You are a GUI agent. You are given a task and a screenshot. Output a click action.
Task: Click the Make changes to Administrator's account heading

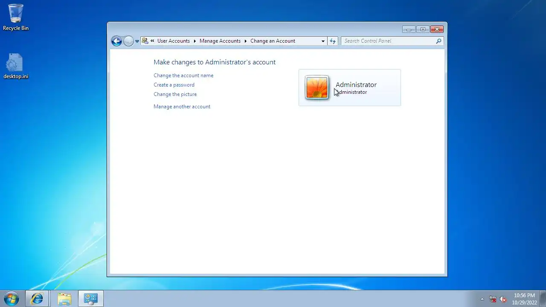215,62
